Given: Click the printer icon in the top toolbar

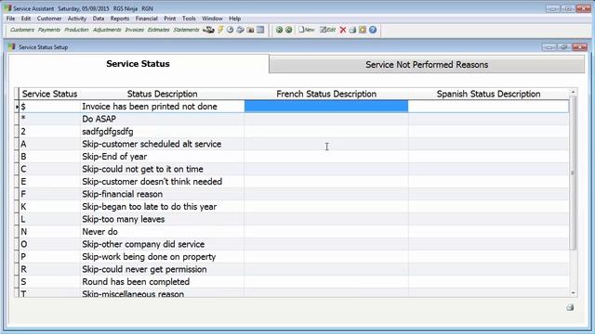Looking at the screenshot, I should (352, 30).
